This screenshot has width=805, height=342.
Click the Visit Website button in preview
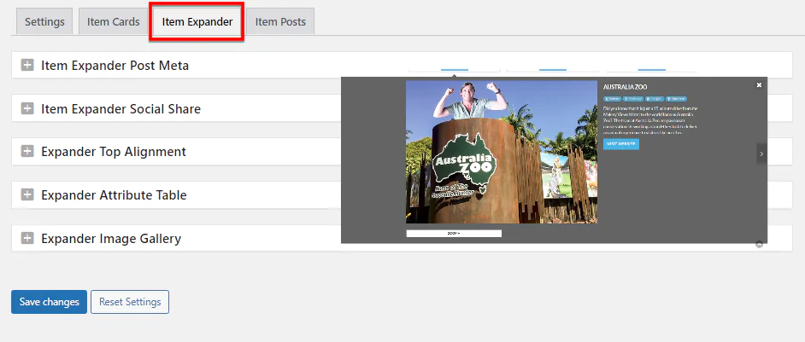pyautogui.click(x=621, y=144)
